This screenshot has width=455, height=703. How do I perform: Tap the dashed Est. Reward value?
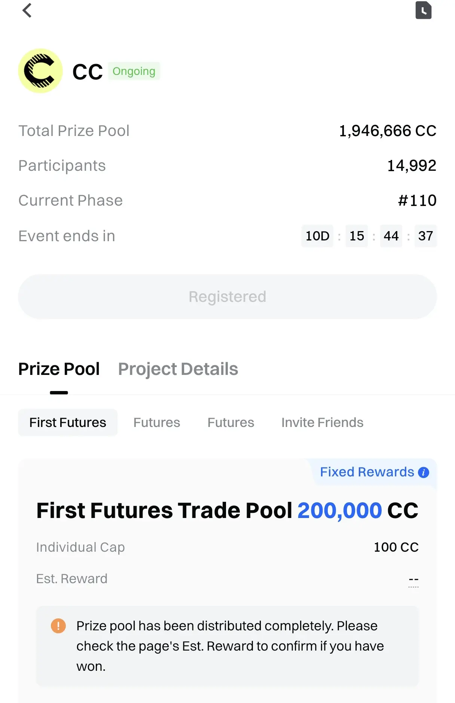[413, 579]
